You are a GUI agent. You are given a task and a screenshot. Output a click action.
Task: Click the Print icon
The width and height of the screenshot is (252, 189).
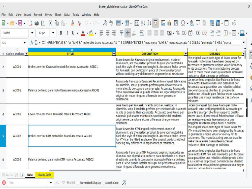(x=37, y=23)
